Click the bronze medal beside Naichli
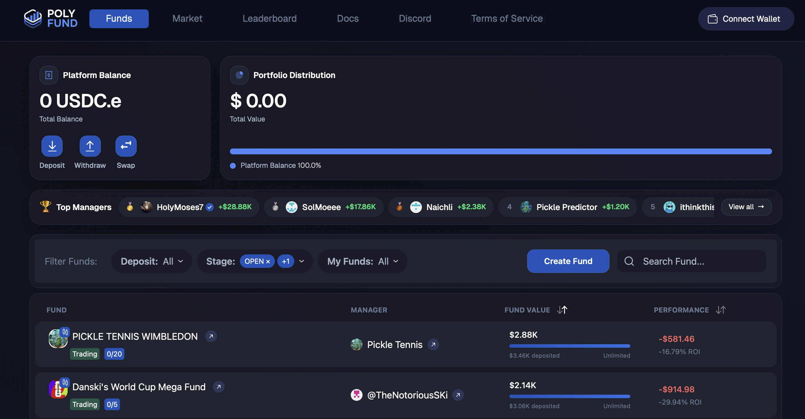This screenshot has height=419, width=805. point(399,207)
